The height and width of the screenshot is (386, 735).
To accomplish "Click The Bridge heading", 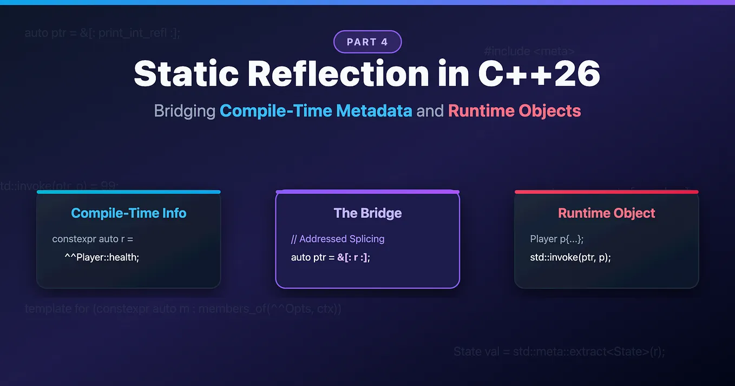I will coord(367,213).
